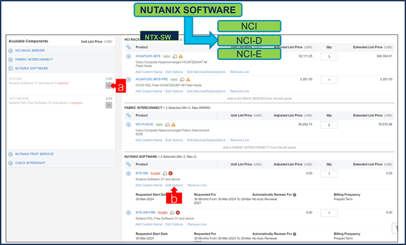Click Edit Services/Subscriptions for HCIAF220C-M7S
The width and height of the screenshot is (406, 245).
click(206, 72)
